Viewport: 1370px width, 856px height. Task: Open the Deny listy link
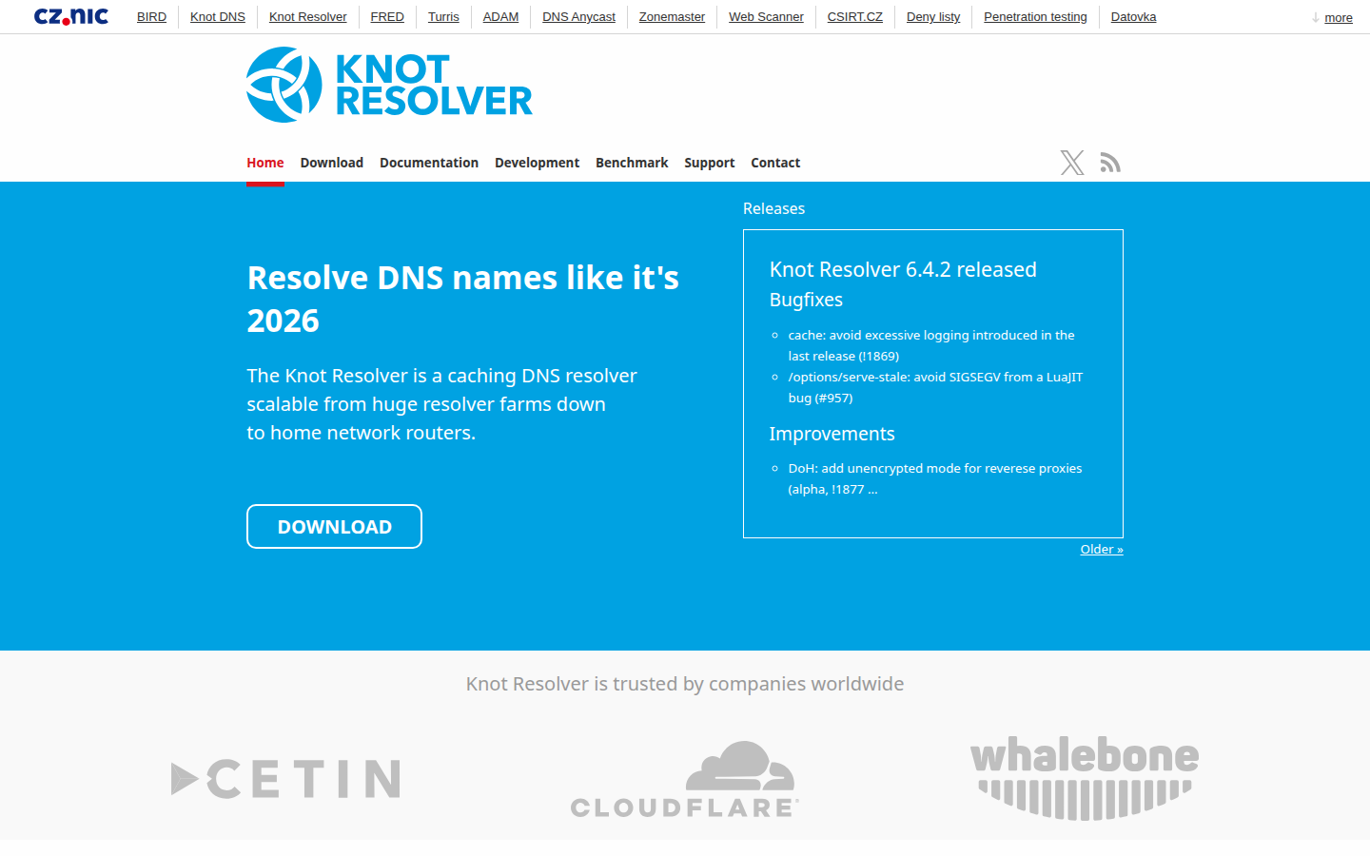(933, 17)
